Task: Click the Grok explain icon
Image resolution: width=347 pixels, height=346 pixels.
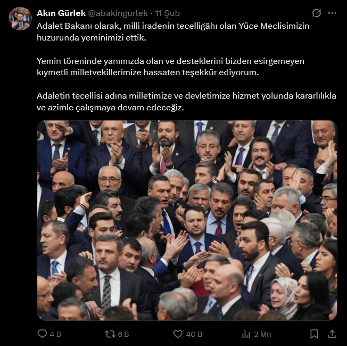Action: click(x=316, y=13)
